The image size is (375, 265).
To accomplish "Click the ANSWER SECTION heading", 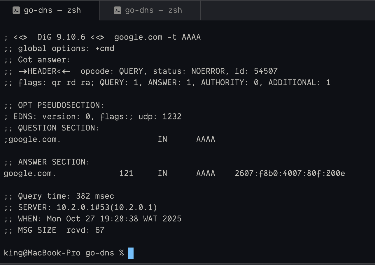I will 54,162.
